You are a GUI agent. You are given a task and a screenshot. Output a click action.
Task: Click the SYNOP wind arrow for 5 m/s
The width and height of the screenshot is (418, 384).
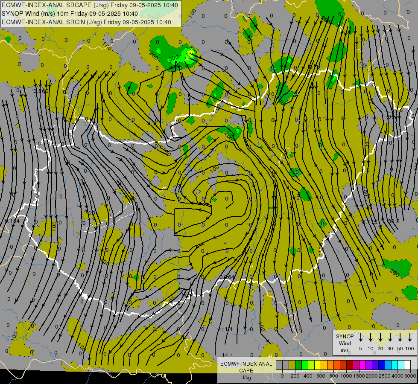360,337
